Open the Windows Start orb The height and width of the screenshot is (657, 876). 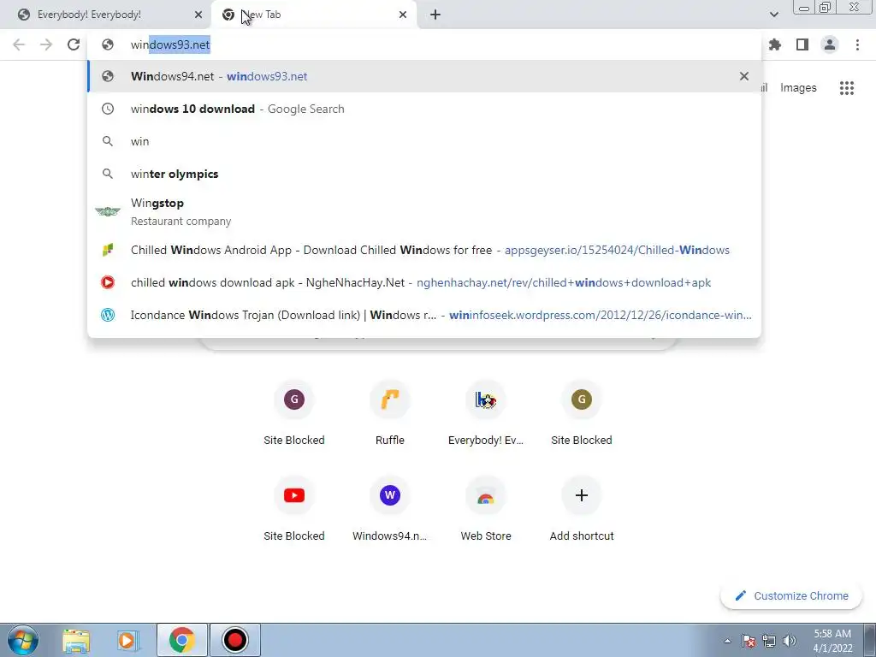(23, 640)
